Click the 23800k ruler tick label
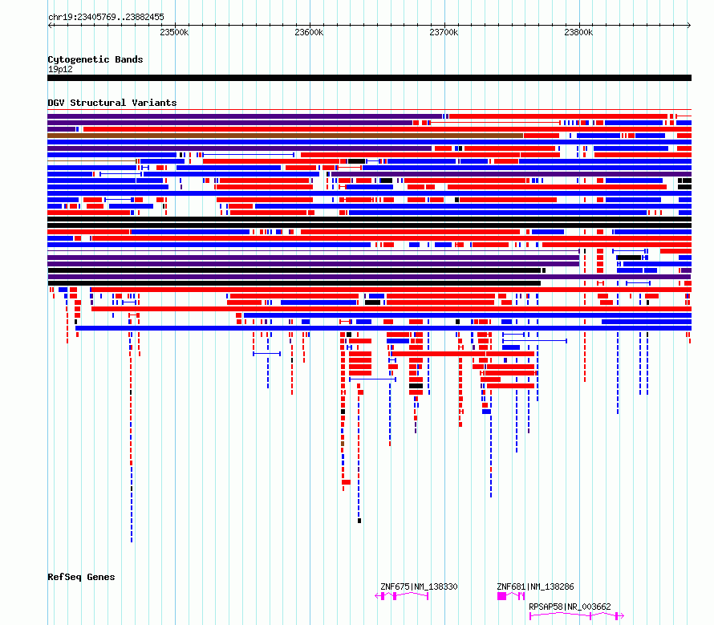Screen dimensions: 714x625 click(578, 32)
